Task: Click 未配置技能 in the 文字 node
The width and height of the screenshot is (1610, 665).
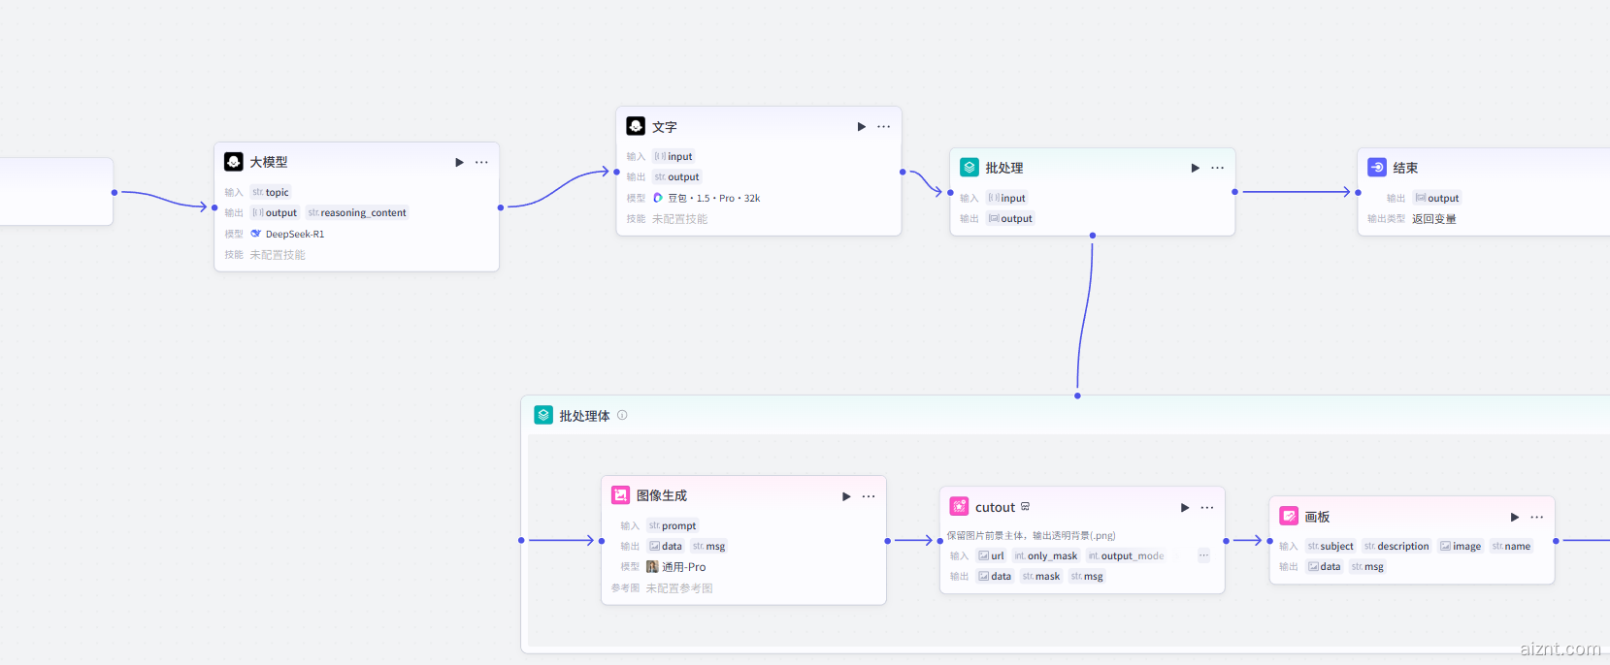Action: [679, 219]
